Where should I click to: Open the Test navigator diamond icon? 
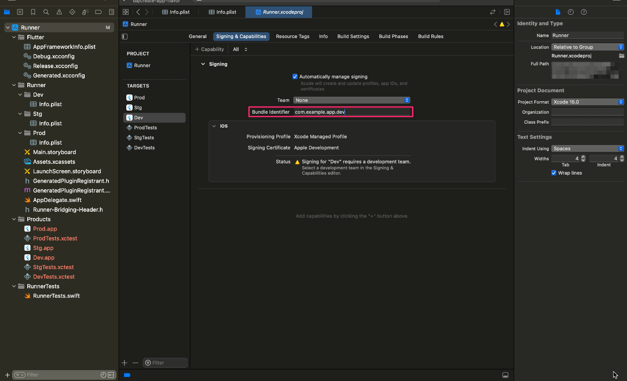point(72,12)
